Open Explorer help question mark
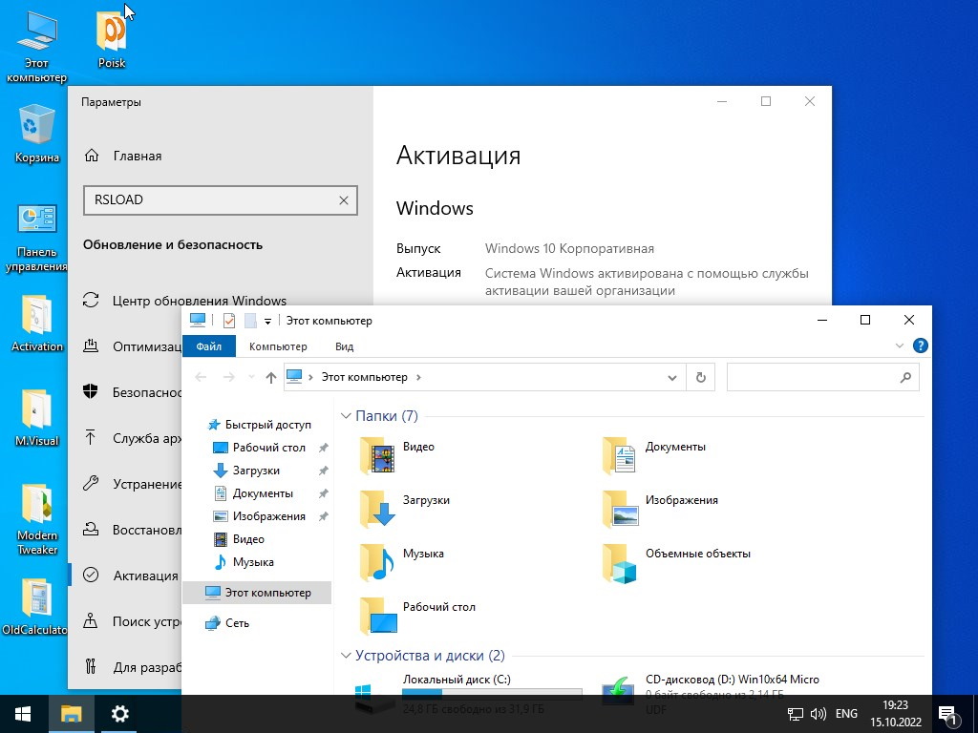Image resolution: width=978 pixels, height=733 pixels. pyautogui.click(x=920, y=346)
